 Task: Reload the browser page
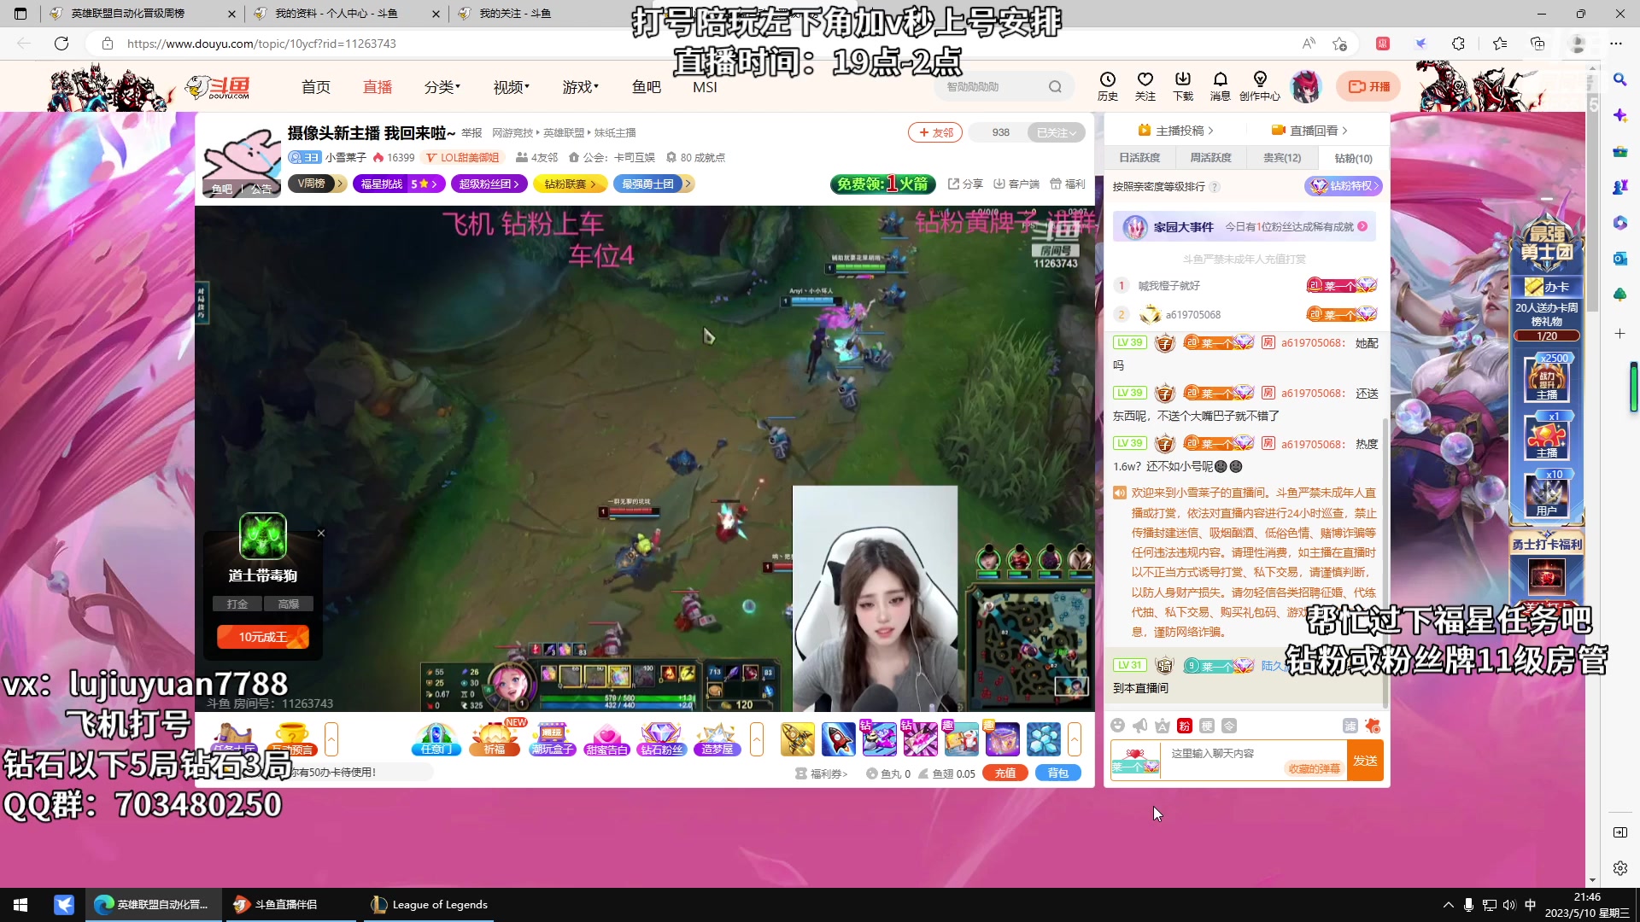click(61, 44)
